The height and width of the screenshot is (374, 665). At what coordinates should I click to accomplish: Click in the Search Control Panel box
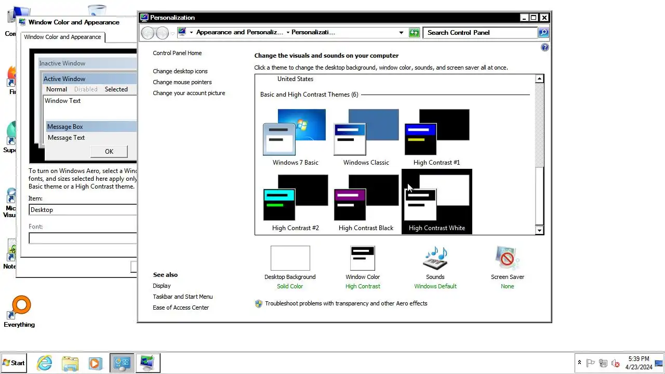tap(480, 32)
